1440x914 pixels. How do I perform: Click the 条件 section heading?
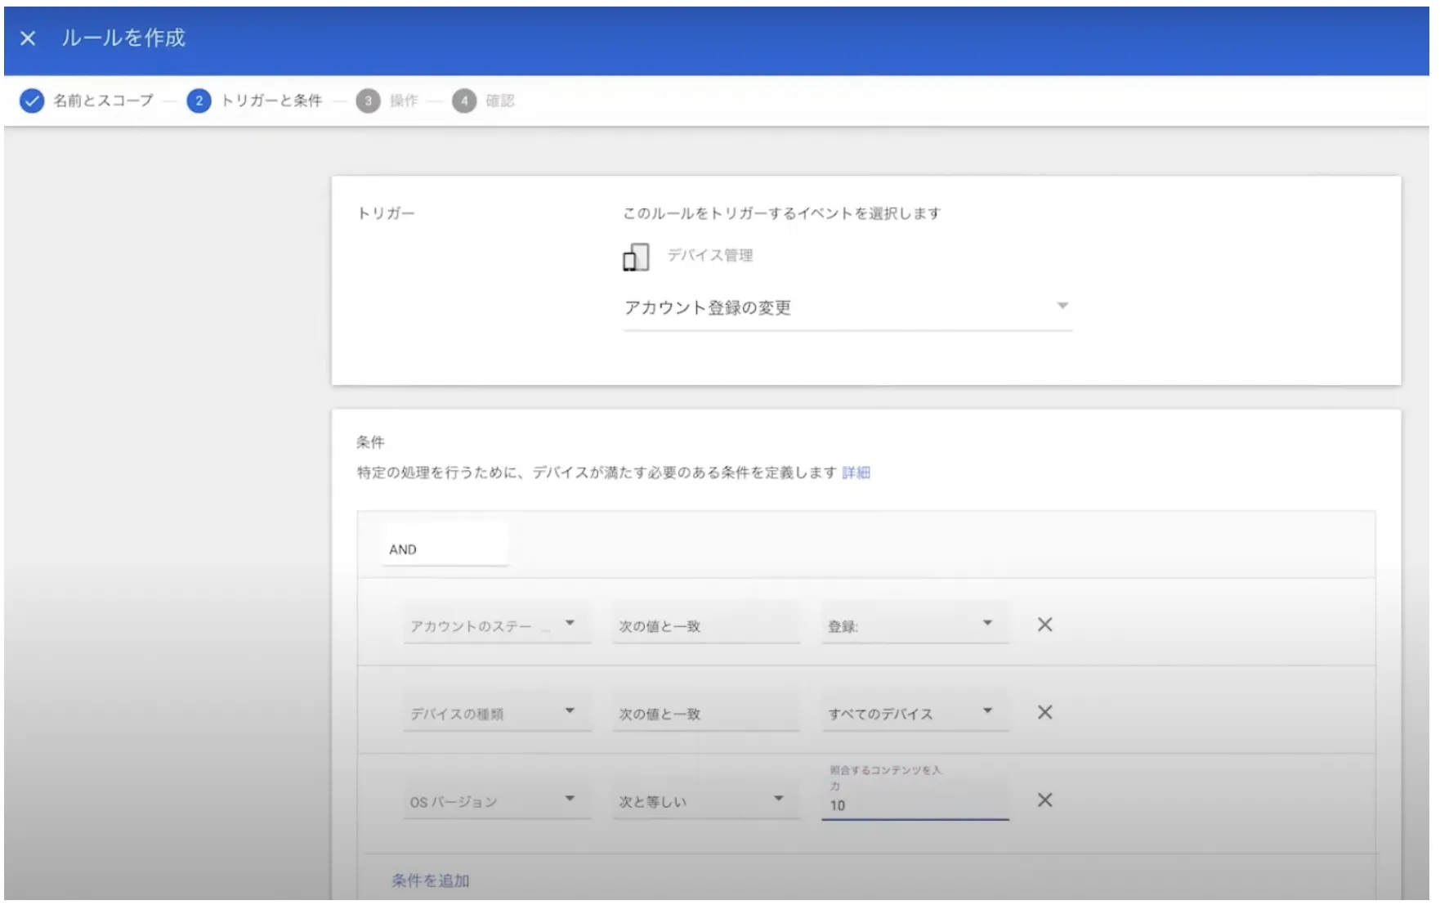(370, 442)
